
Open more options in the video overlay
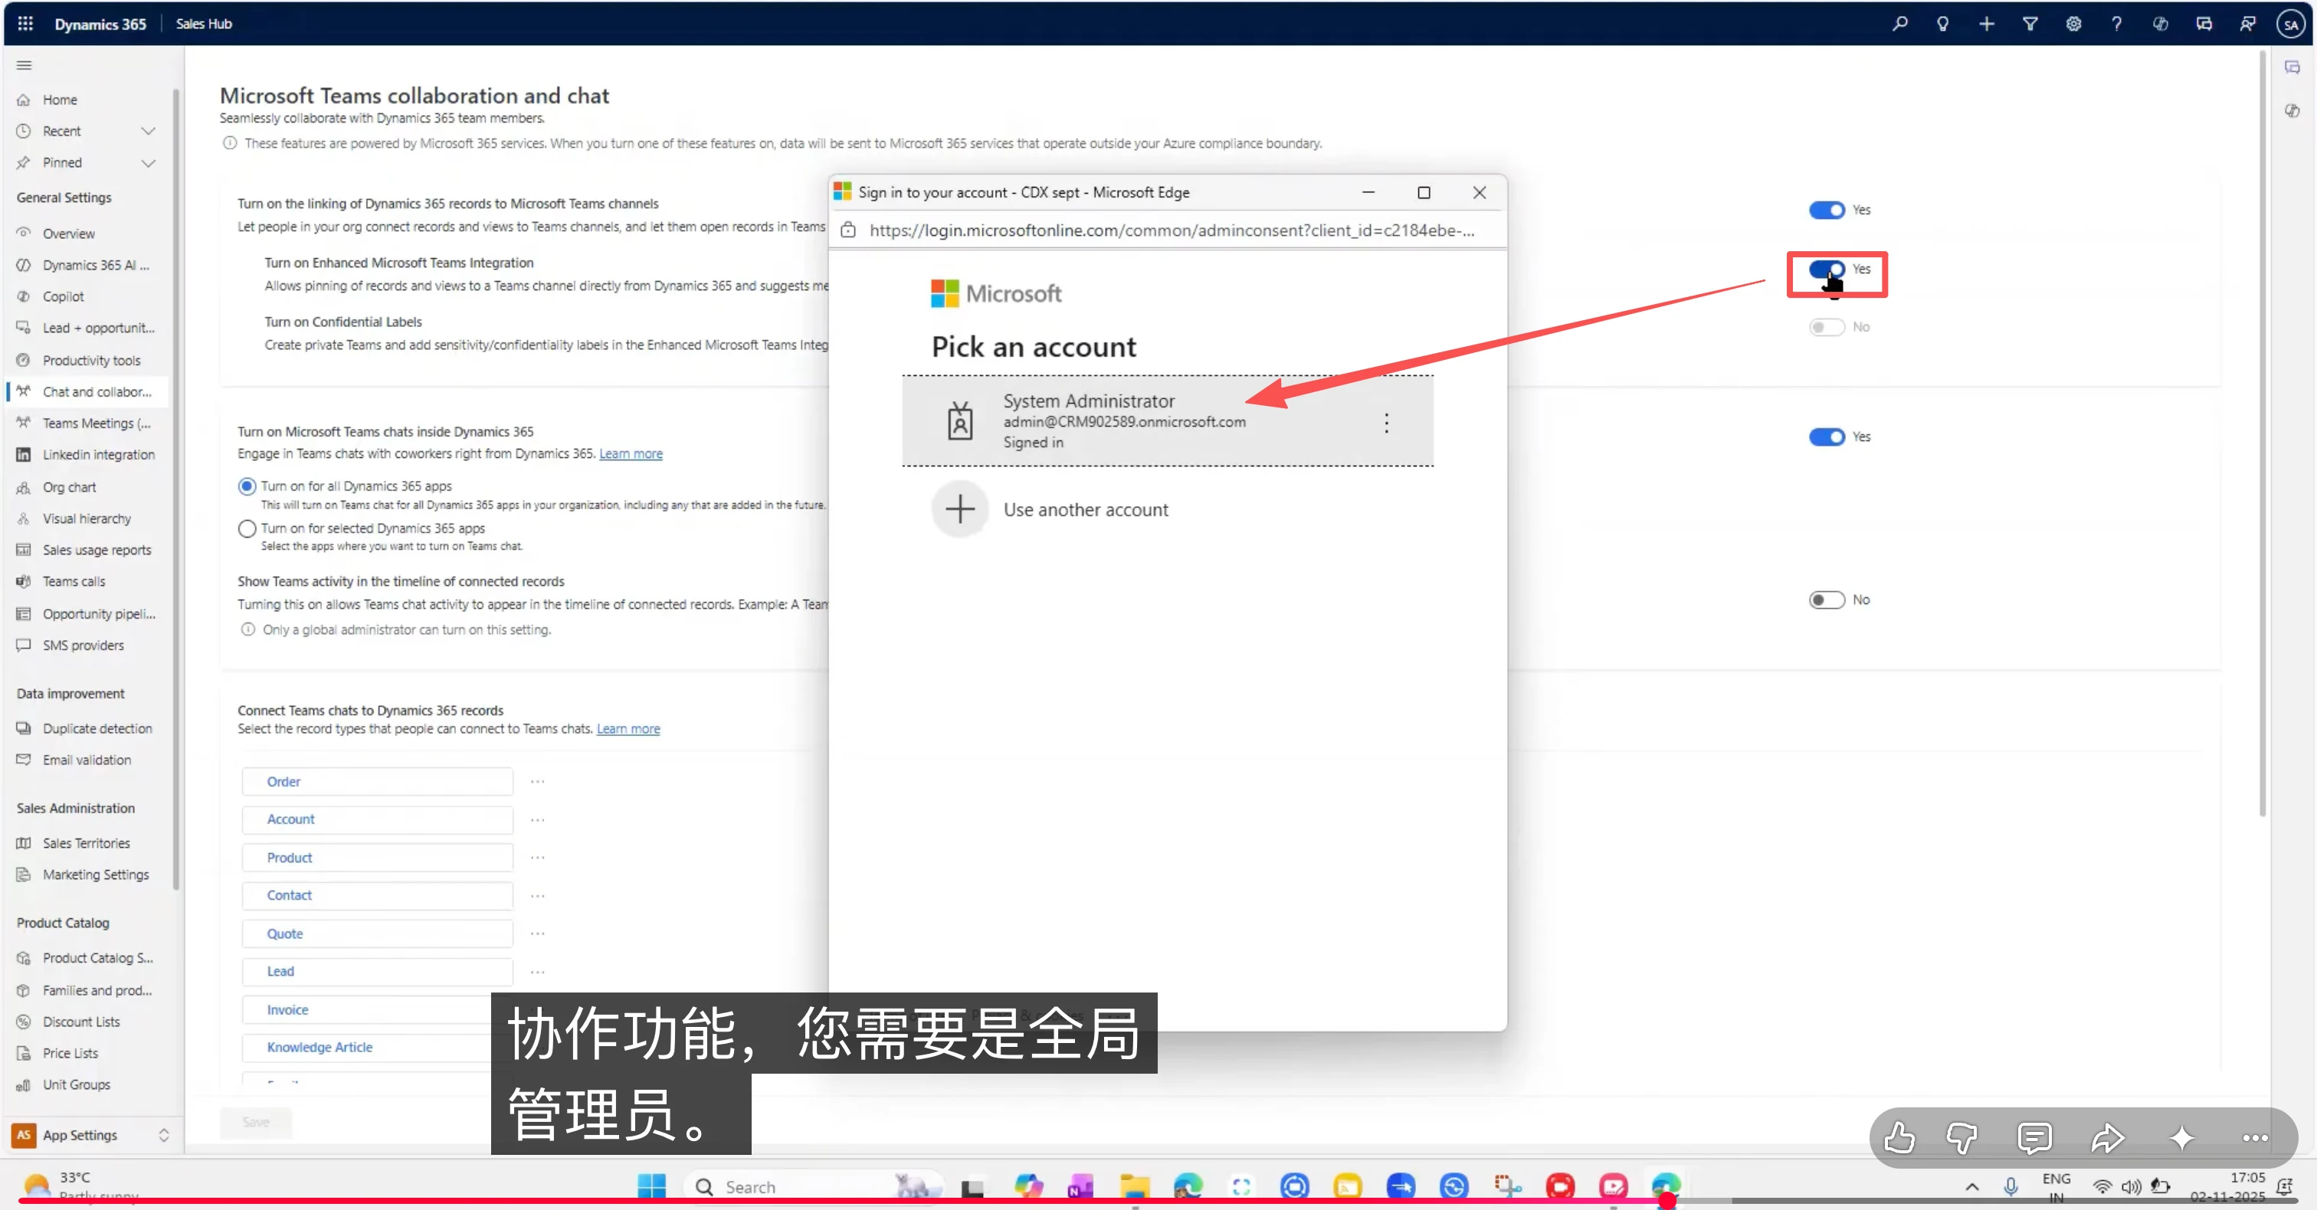pyautogui.click(x=2255, y=1137)
